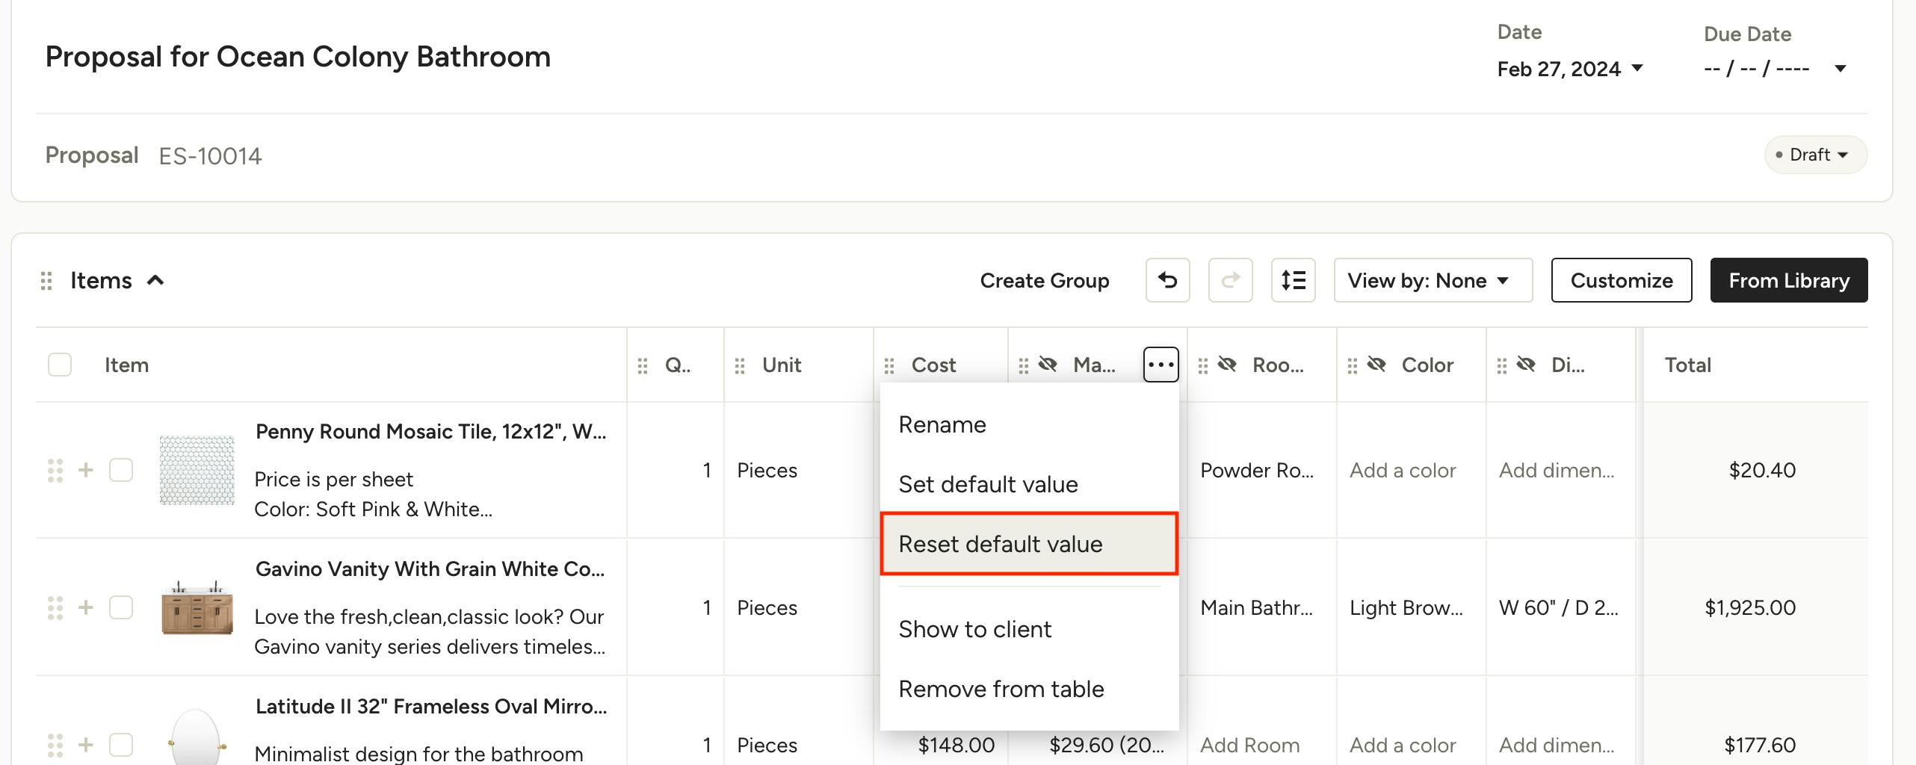The image size is (1916, 765).
Task: Click the row height spacing icon
Action: coord(1293,280)
